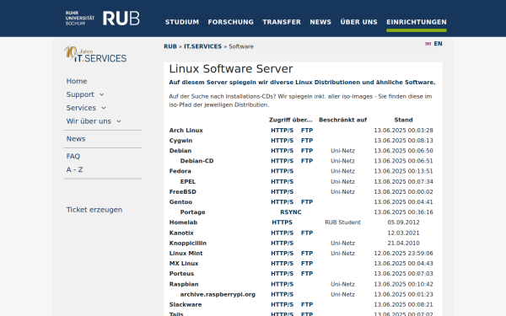Expand the Wir über uns chevron
This screenshot has height=316, width=506.
click(119, 121)
